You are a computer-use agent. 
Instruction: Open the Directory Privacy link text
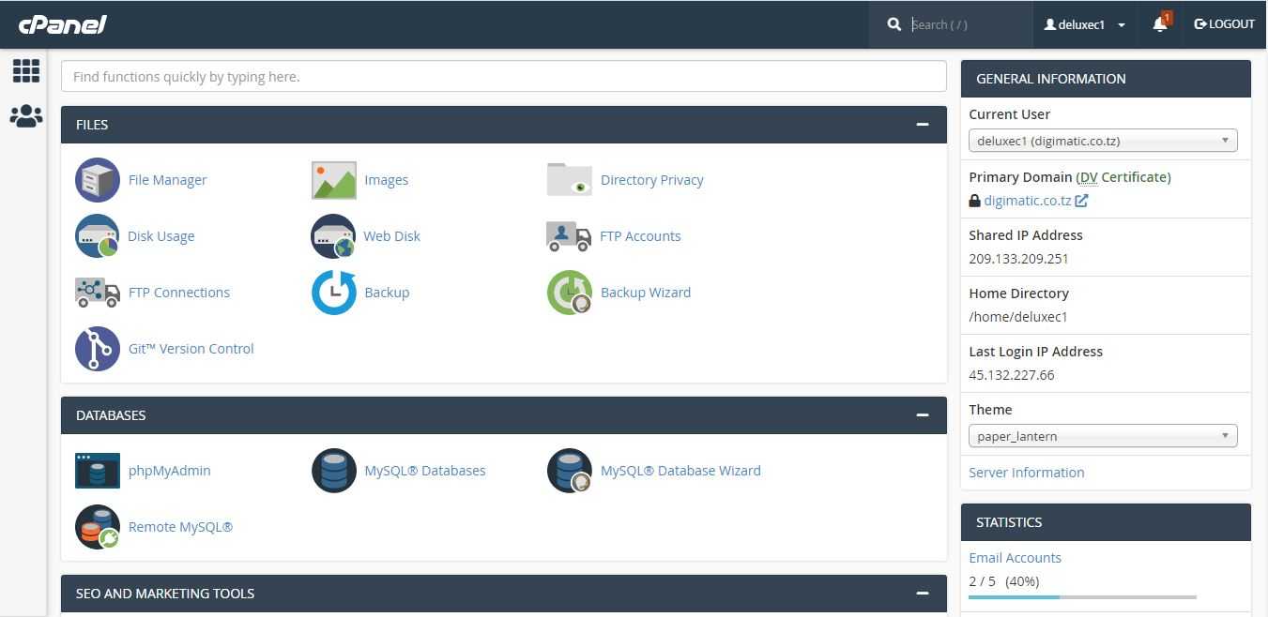[652, 180]
